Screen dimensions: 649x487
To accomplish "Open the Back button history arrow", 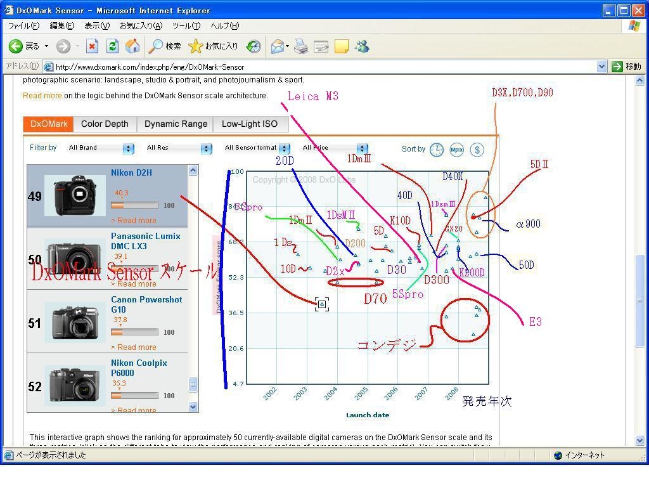I will coord(46,46).
